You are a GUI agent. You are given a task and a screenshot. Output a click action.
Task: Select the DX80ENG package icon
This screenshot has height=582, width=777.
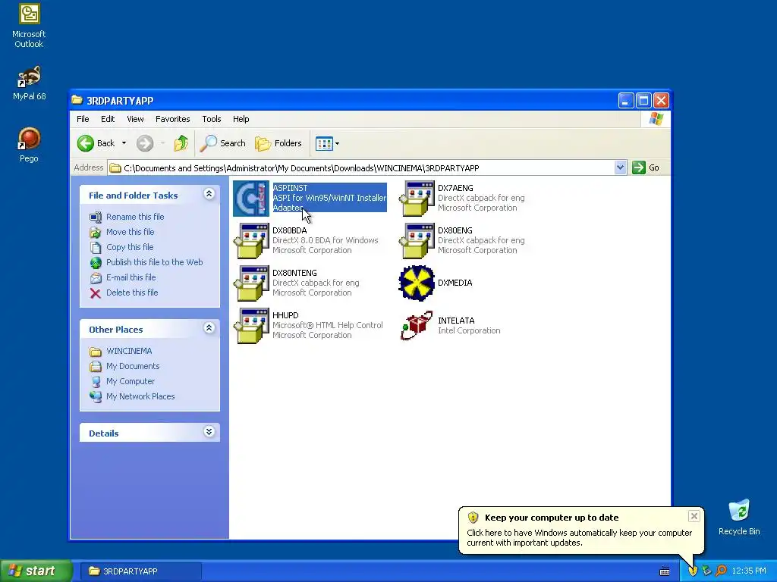tap(417, 241)
